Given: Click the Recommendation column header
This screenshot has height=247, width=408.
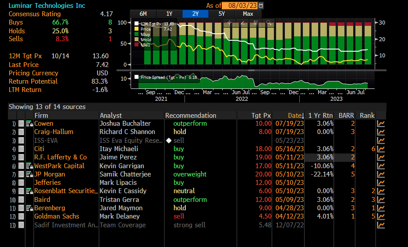Looking at the screenshot, I should tap(191, 116).
